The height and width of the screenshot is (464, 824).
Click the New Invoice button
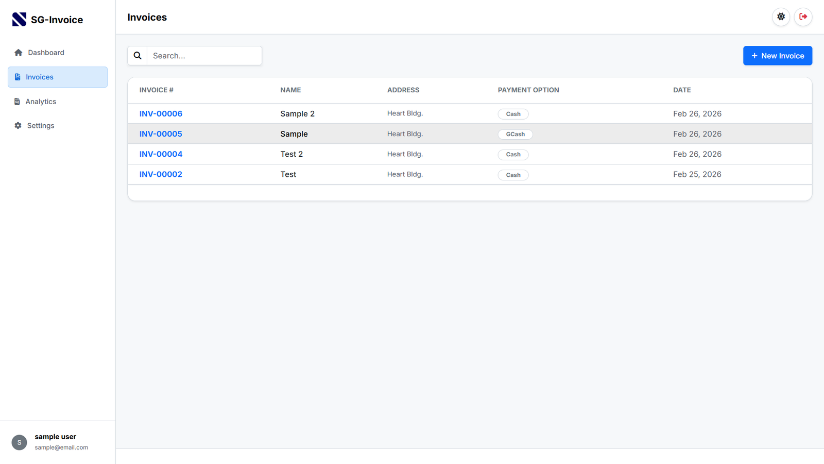[778, 55]
